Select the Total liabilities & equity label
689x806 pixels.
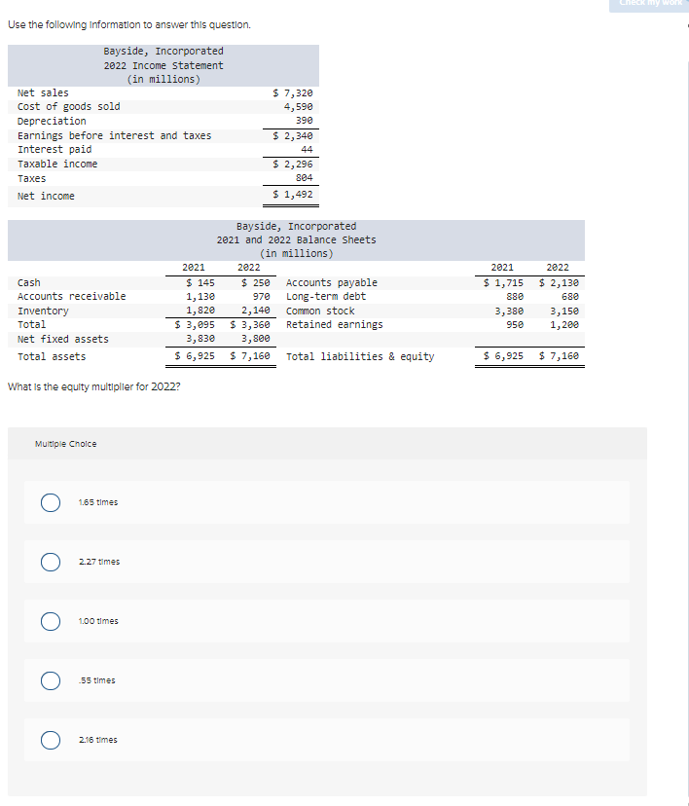click(360, 356)
